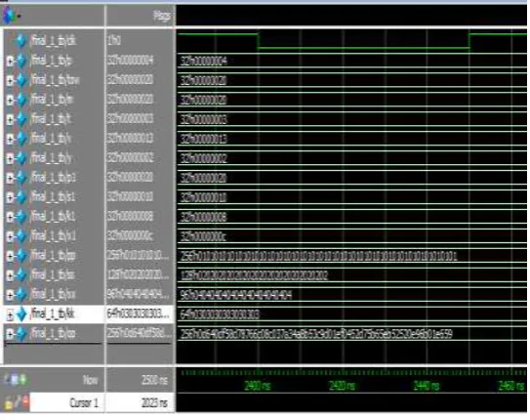Toggle the yellow lock on Cursor 1
The width and height of the screenshot is (530, 420).
pyautogui.click(x=8, y=403)
